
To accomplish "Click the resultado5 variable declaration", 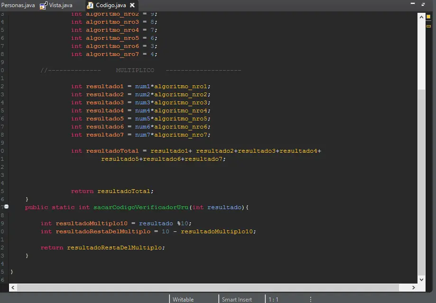I will pos(104,119).
